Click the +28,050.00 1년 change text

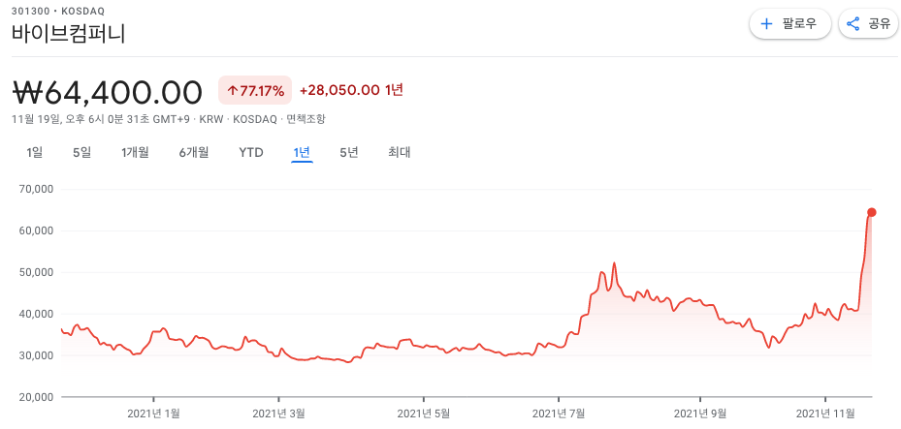point(352,90)
